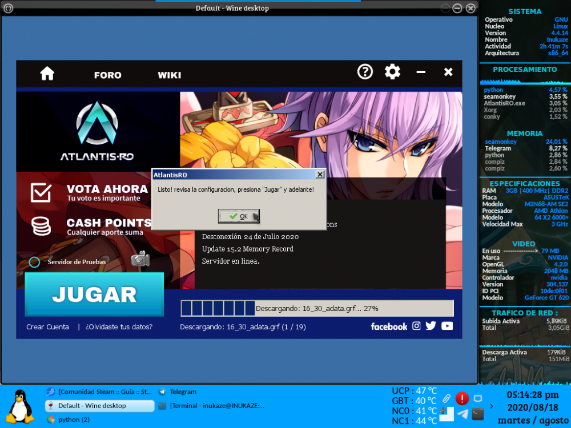Click the download progress bar
Screen dimensions: 571x428
coord(317,308)
